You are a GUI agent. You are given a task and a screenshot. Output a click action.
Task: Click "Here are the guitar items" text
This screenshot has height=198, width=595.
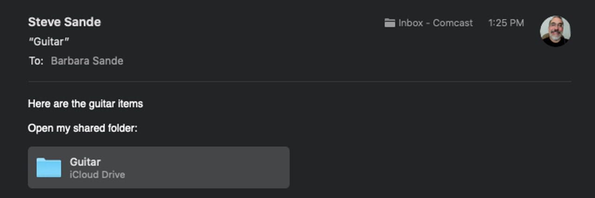click(x=85, y=104)
